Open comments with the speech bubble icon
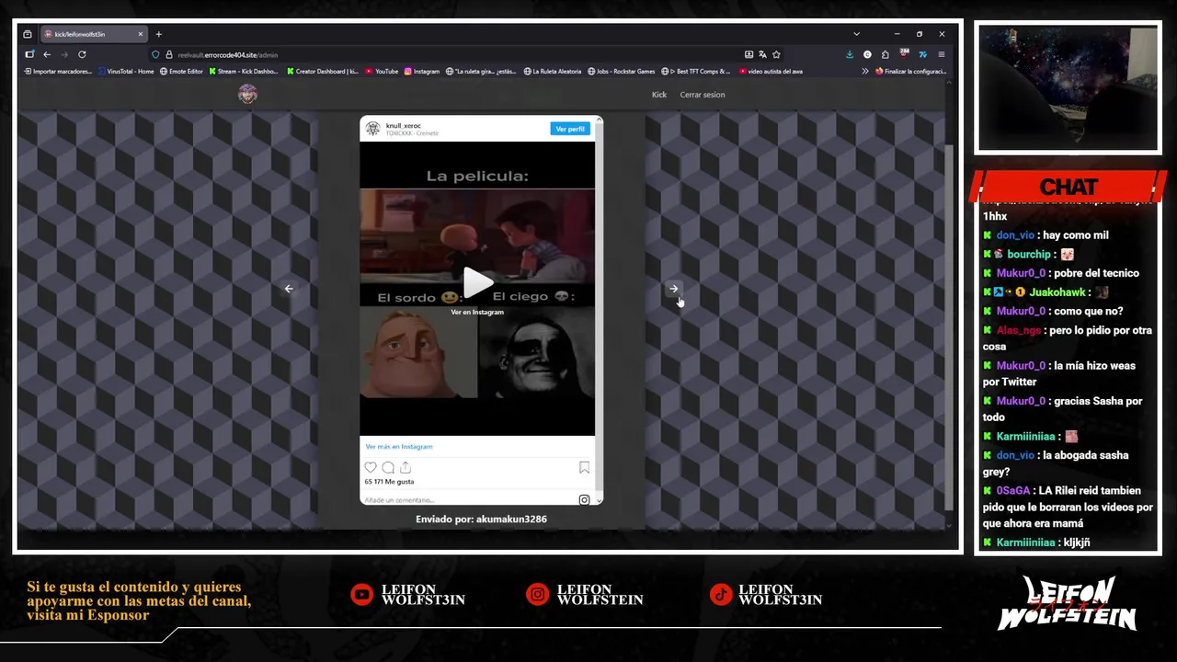 tap(388, 468)
